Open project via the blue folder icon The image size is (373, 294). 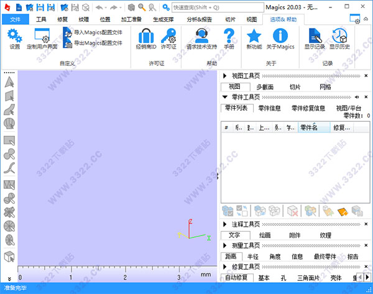pos(29,7)
